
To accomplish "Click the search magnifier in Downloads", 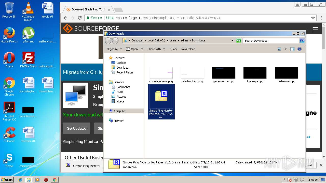I will pos(302,41).
